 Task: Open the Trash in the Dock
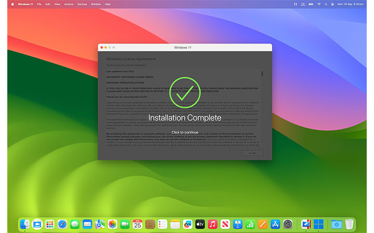[349, 224]
